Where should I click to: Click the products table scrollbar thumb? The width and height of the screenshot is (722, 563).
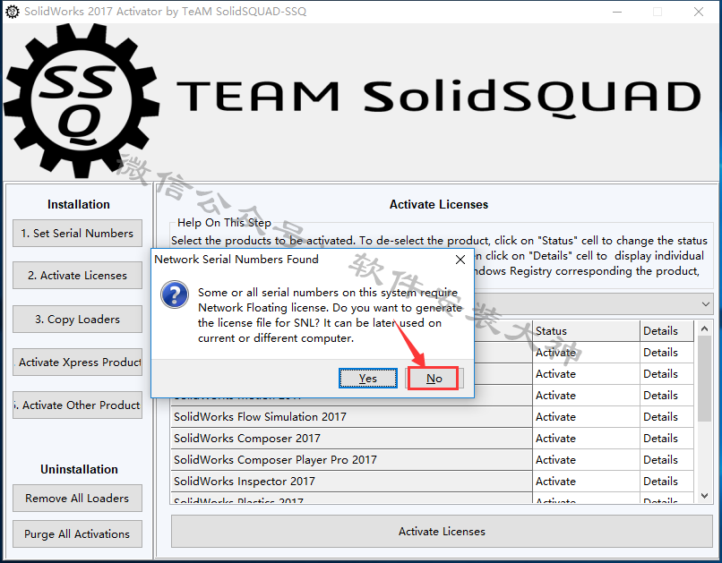(704, 379)
